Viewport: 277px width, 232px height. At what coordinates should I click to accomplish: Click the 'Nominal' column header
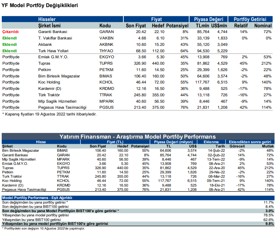coord(263,26)
